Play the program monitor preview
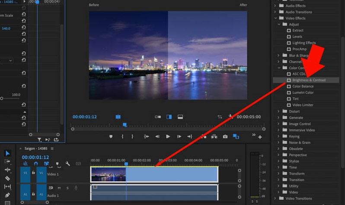Screen dimensions: 345x205 tap(168, 137)
